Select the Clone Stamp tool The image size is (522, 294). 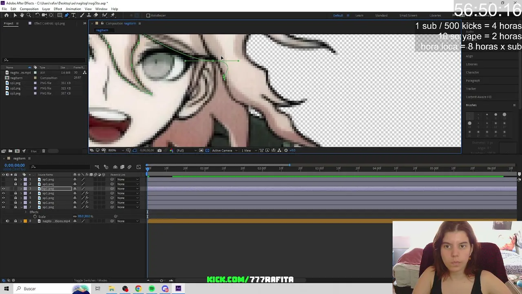(x=89, y=15)
